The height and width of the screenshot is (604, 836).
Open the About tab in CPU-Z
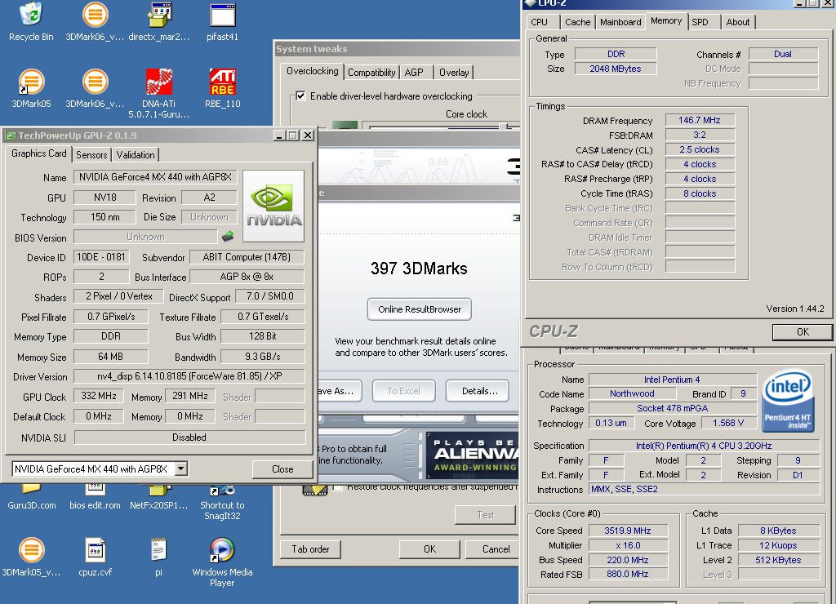tap(738, 22)
